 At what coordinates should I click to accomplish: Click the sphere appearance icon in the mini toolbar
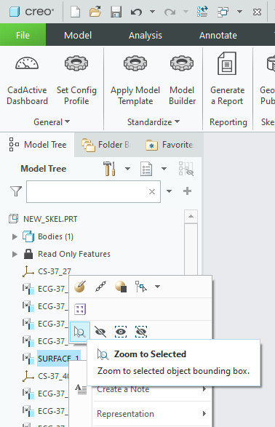click(x=121, y=287)
